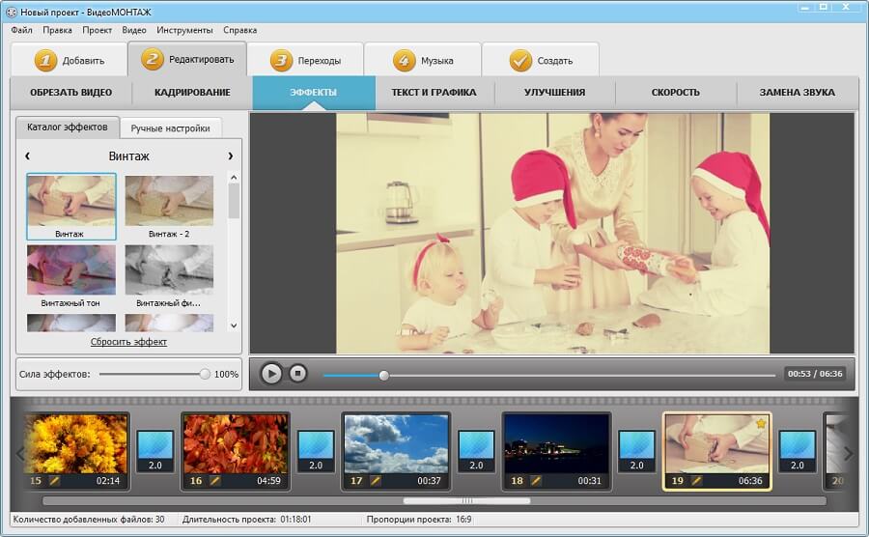The image size is (869, 537).
Task: Click the Сила эффектов slider handle
Action: click(x=205, y=374)
